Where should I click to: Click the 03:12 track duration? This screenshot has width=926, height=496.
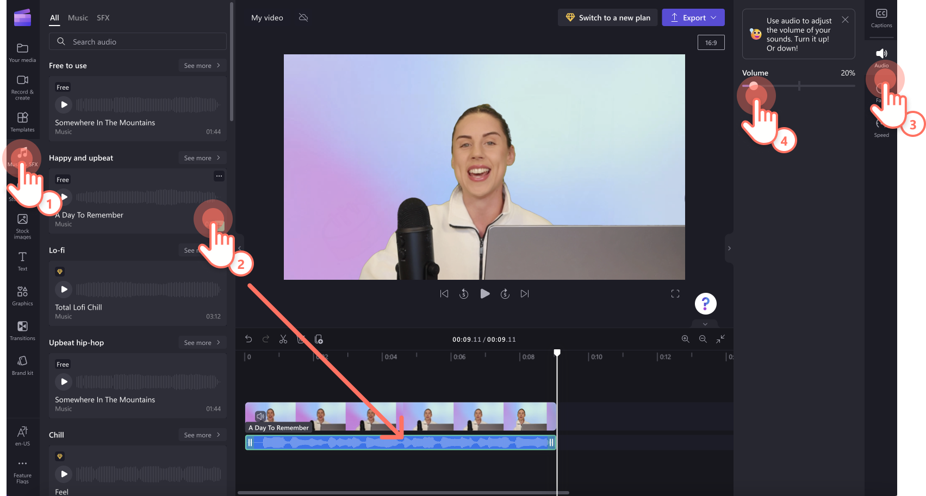[213, 316]
